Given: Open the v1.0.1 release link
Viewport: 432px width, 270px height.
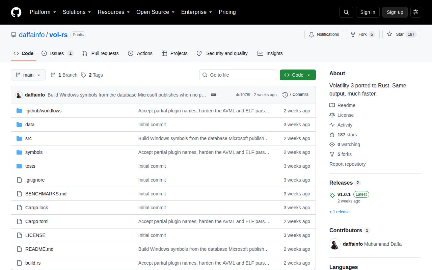Looking at the screenshot, I should (344, 194).
